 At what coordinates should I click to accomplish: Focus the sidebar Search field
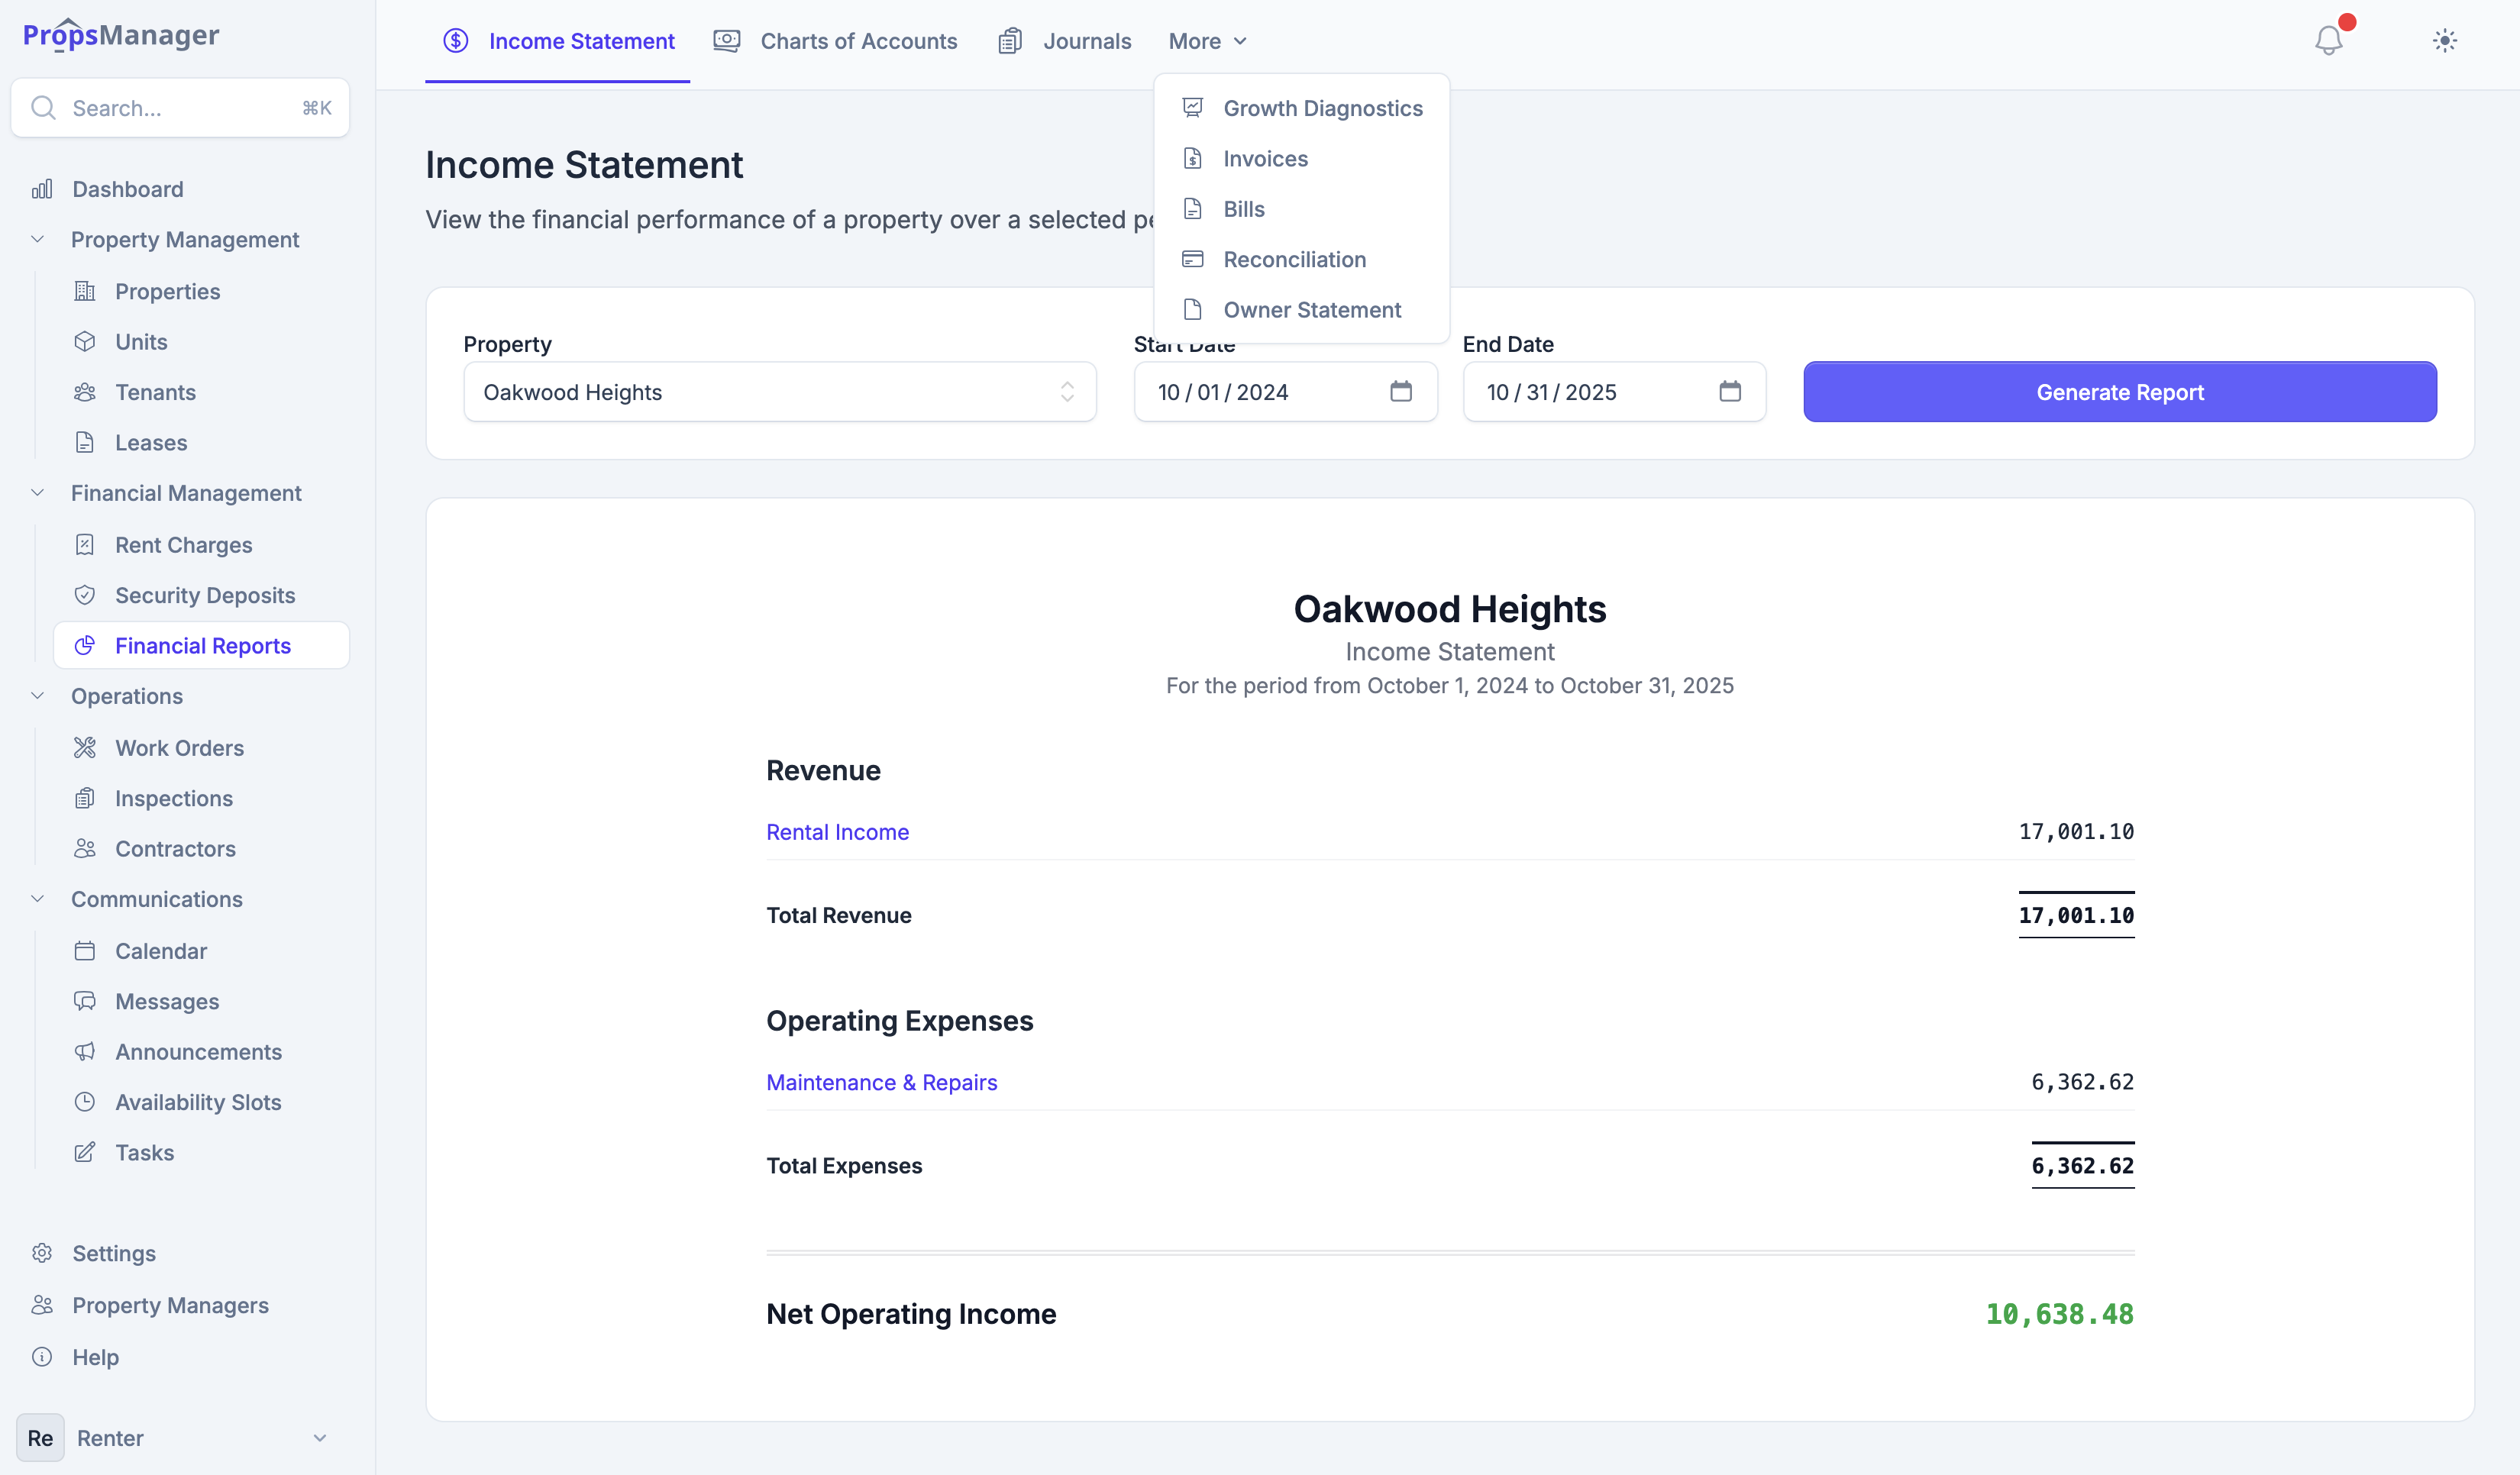180,108
